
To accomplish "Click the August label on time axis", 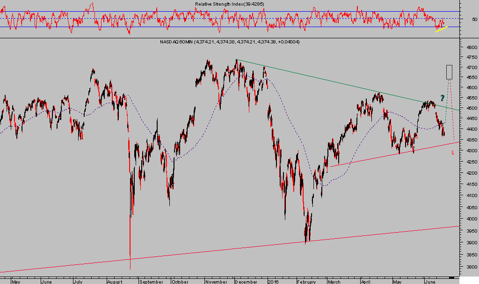I will coord(114,282).
